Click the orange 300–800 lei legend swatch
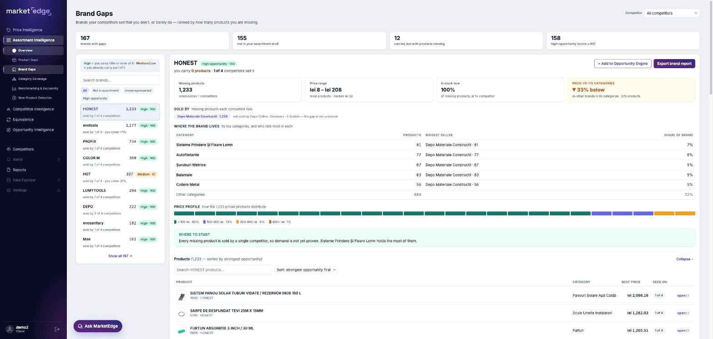Screen dimensions: 713x339 (x=237, y=222)
